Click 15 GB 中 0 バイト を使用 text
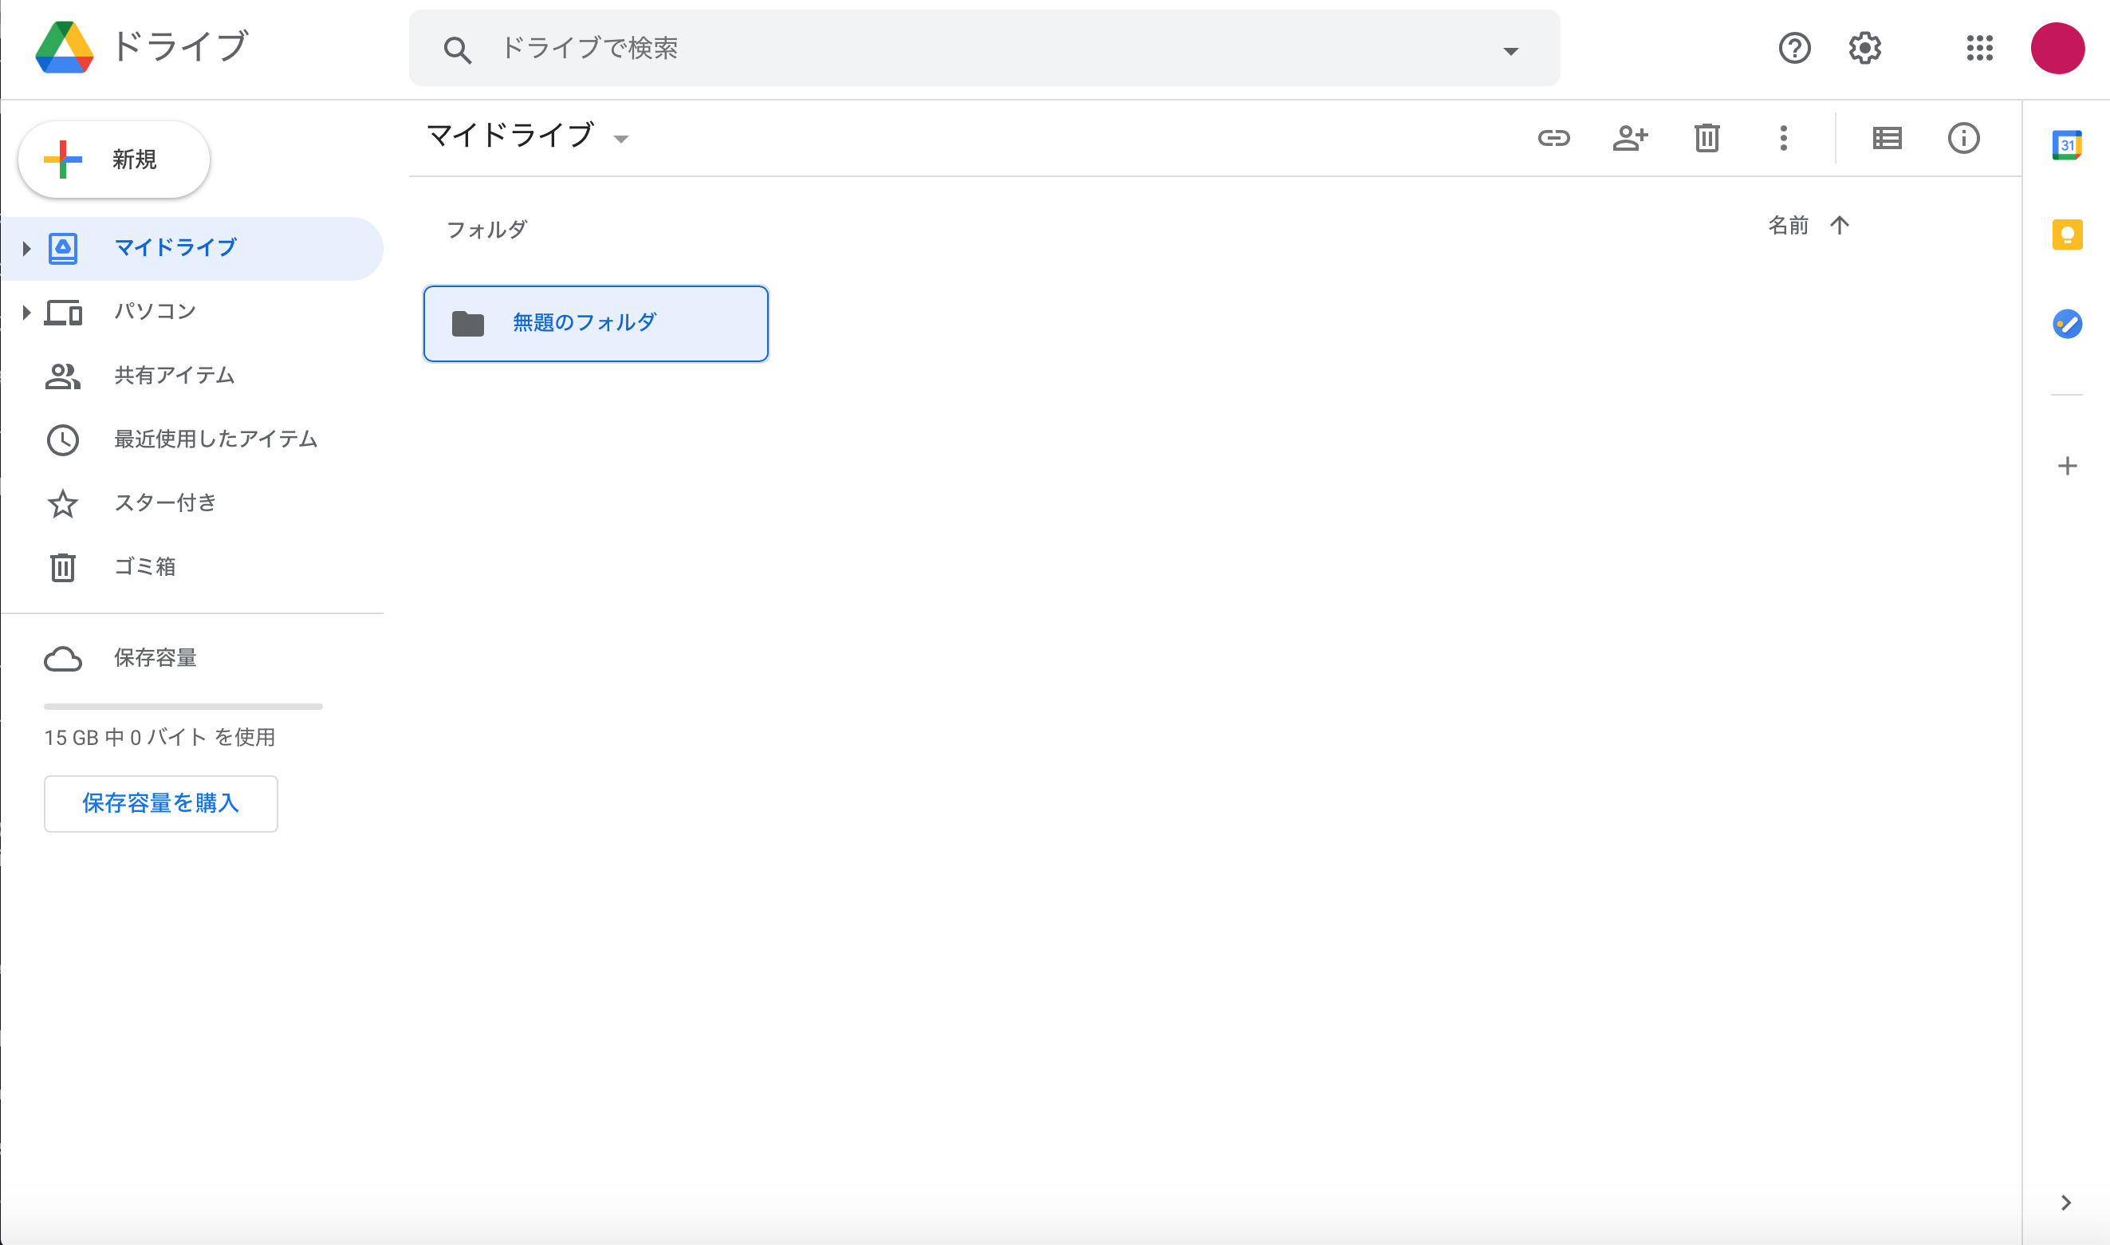This screenshot has height=1245, width=2110. tap(159, 738)
